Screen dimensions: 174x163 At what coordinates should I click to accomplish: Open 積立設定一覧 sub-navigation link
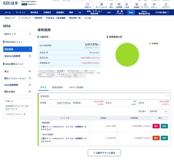point(75,18)
